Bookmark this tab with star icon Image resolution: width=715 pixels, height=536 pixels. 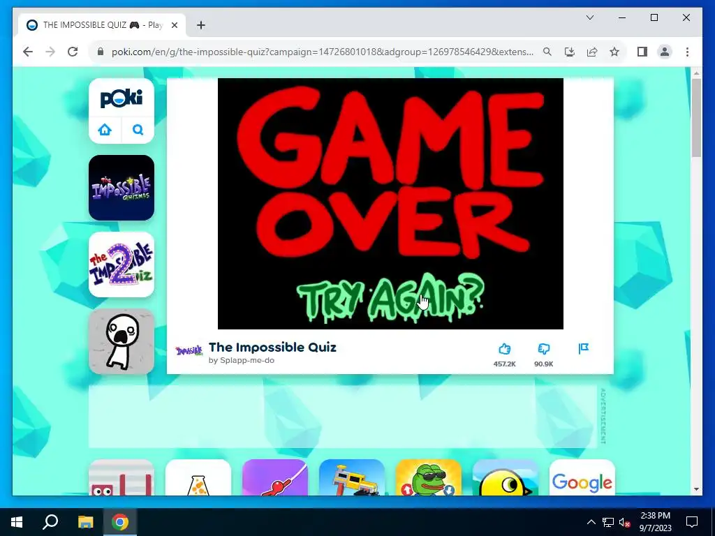[x=614, y=52]
